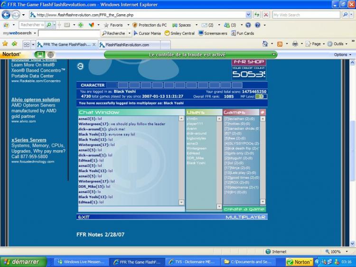Click the Norton globe icon

(x=50, y=55)
